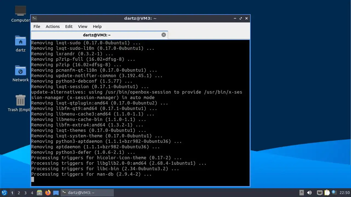This screenshot has width=351, height=197.
Task: Open the Lubuntu application menu
Action: click(4, 193)
